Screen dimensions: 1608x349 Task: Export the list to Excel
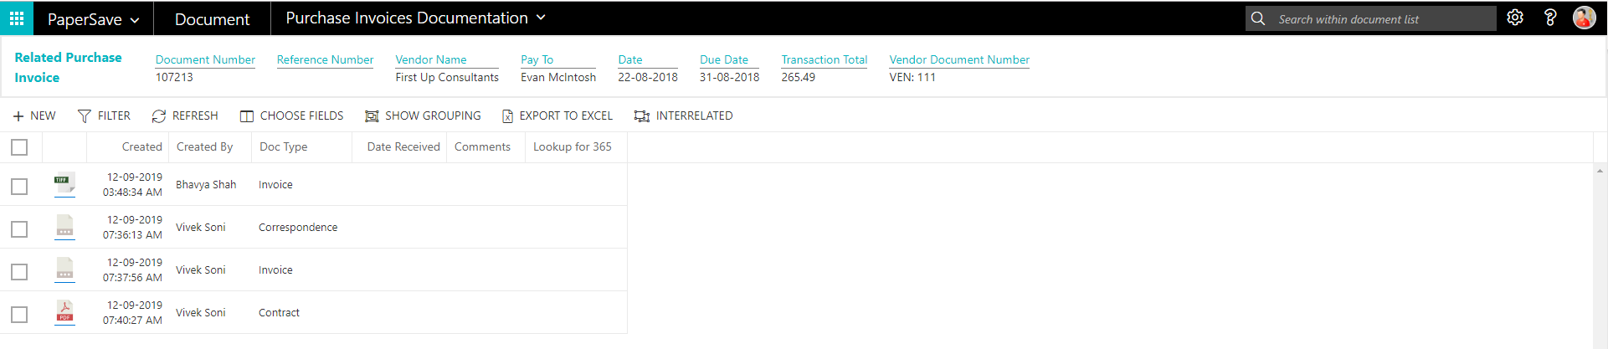point(557,115)
